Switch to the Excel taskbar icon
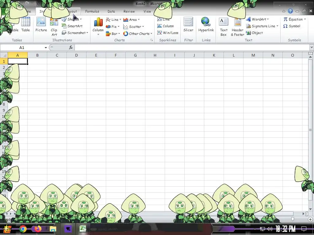Screen dimensions: 314x235 83,229
